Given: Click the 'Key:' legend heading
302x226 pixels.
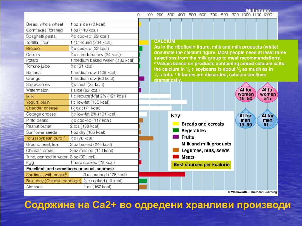Looking at the screenshot, I should click(x=176, y=116).
